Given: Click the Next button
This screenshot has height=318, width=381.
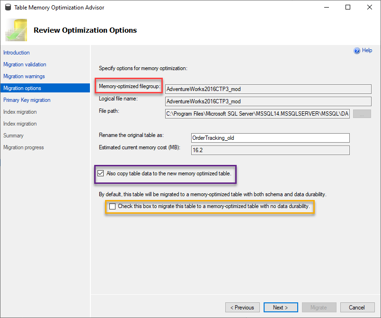Looking at the screenshot, I should click(x=281, y=308).
